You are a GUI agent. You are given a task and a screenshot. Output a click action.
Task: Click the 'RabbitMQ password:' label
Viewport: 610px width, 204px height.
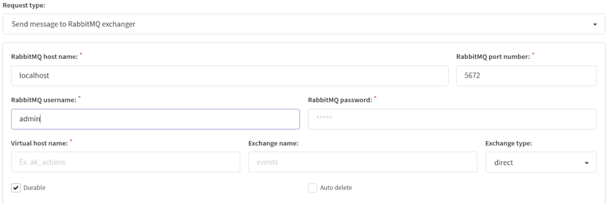340,100
